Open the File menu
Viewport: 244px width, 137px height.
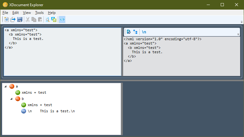pos(5,13)
